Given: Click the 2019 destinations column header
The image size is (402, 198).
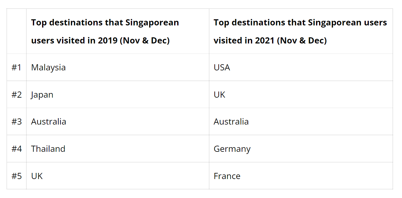Looking at the screenshot, I should [105, 31].
